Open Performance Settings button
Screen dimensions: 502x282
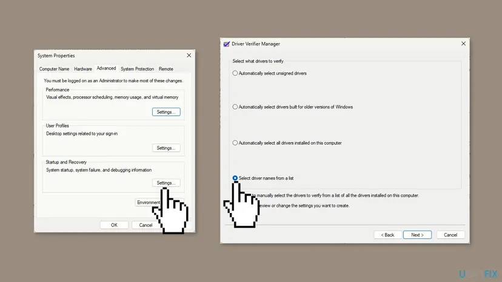[x=166, y=112]
